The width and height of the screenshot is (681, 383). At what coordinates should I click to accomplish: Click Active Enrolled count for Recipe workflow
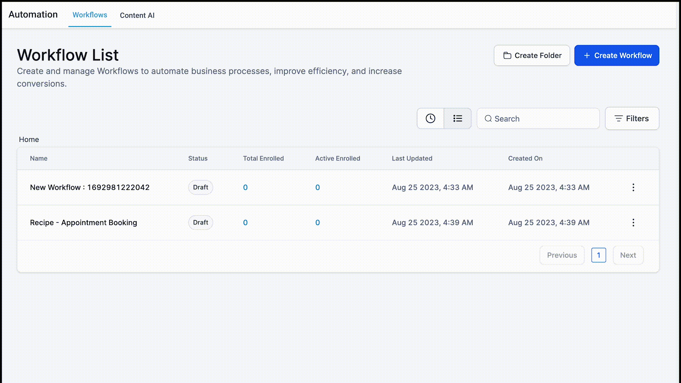click(317, 222)
